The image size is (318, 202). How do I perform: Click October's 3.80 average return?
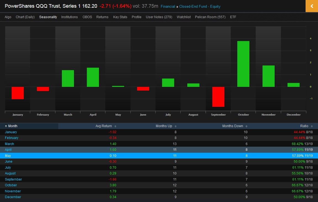pos(113,185)
